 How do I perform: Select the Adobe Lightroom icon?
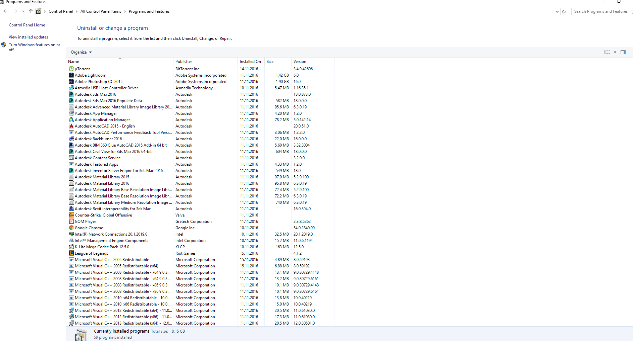tap(71, 75)
